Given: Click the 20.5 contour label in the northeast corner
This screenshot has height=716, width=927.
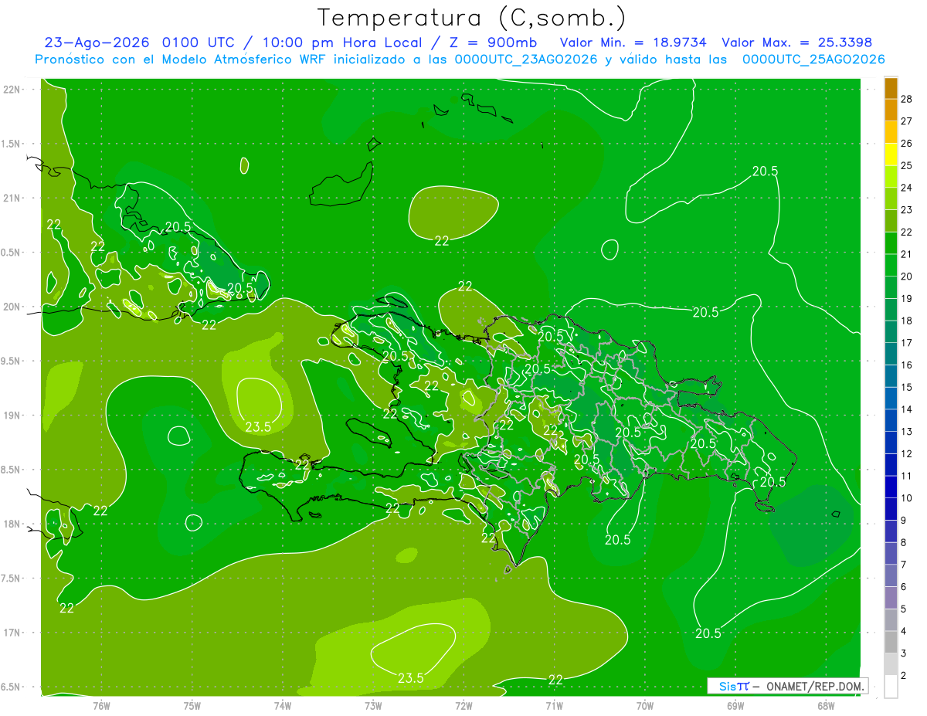Looking at the screenshot, I should [x=765, y=171].
